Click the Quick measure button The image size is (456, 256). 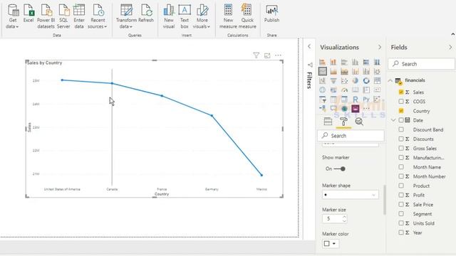pos(247,16)
